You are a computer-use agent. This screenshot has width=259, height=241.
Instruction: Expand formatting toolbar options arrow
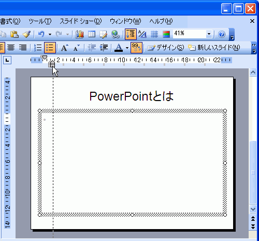254,48
